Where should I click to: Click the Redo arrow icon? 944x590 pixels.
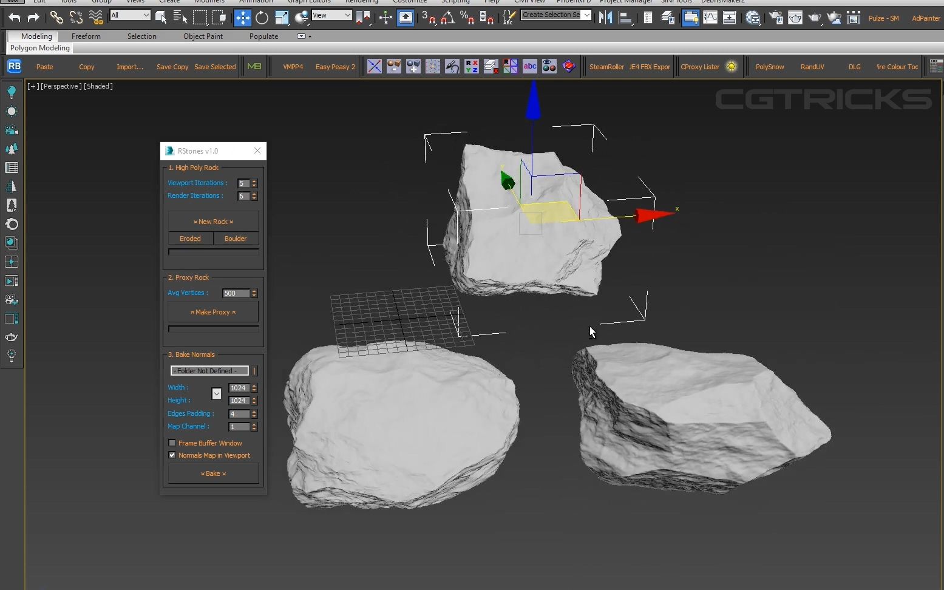(x=33, y=18)
